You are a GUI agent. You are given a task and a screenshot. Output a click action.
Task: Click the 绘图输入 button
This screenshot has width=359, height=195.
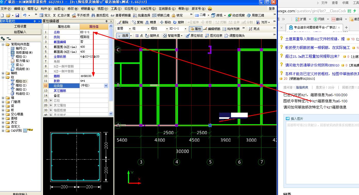(x=20, y=32)
